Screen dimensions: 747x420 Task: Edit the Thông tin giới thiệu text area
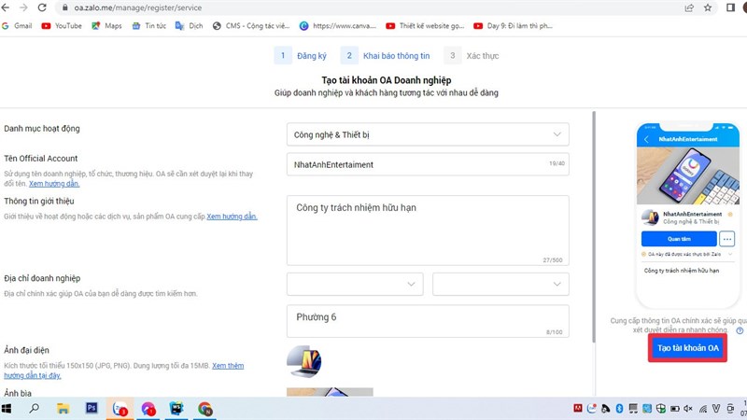[428, 230]
